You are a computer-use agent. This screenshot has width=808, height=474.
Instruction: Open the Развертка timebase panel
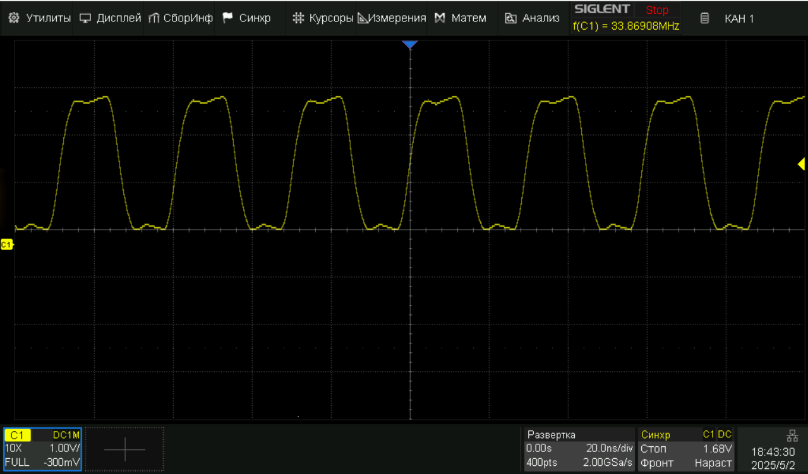tap(579, 449)
